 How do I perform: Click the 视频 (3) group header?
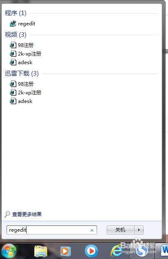pyautogui.click(x=15, y=35)
